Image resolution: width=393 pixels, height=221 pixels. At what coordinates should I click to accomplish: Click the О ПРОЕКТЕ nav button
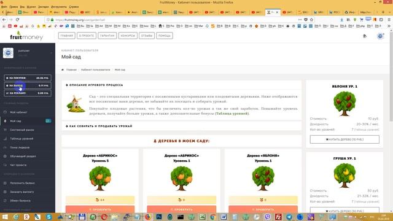click(x=87, y=36)
